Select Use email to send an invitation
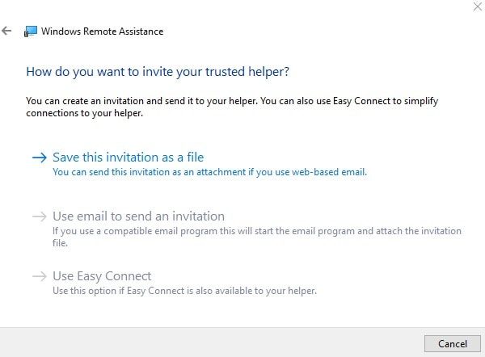This screenshot has width=485, height=357. coord(138,216)
